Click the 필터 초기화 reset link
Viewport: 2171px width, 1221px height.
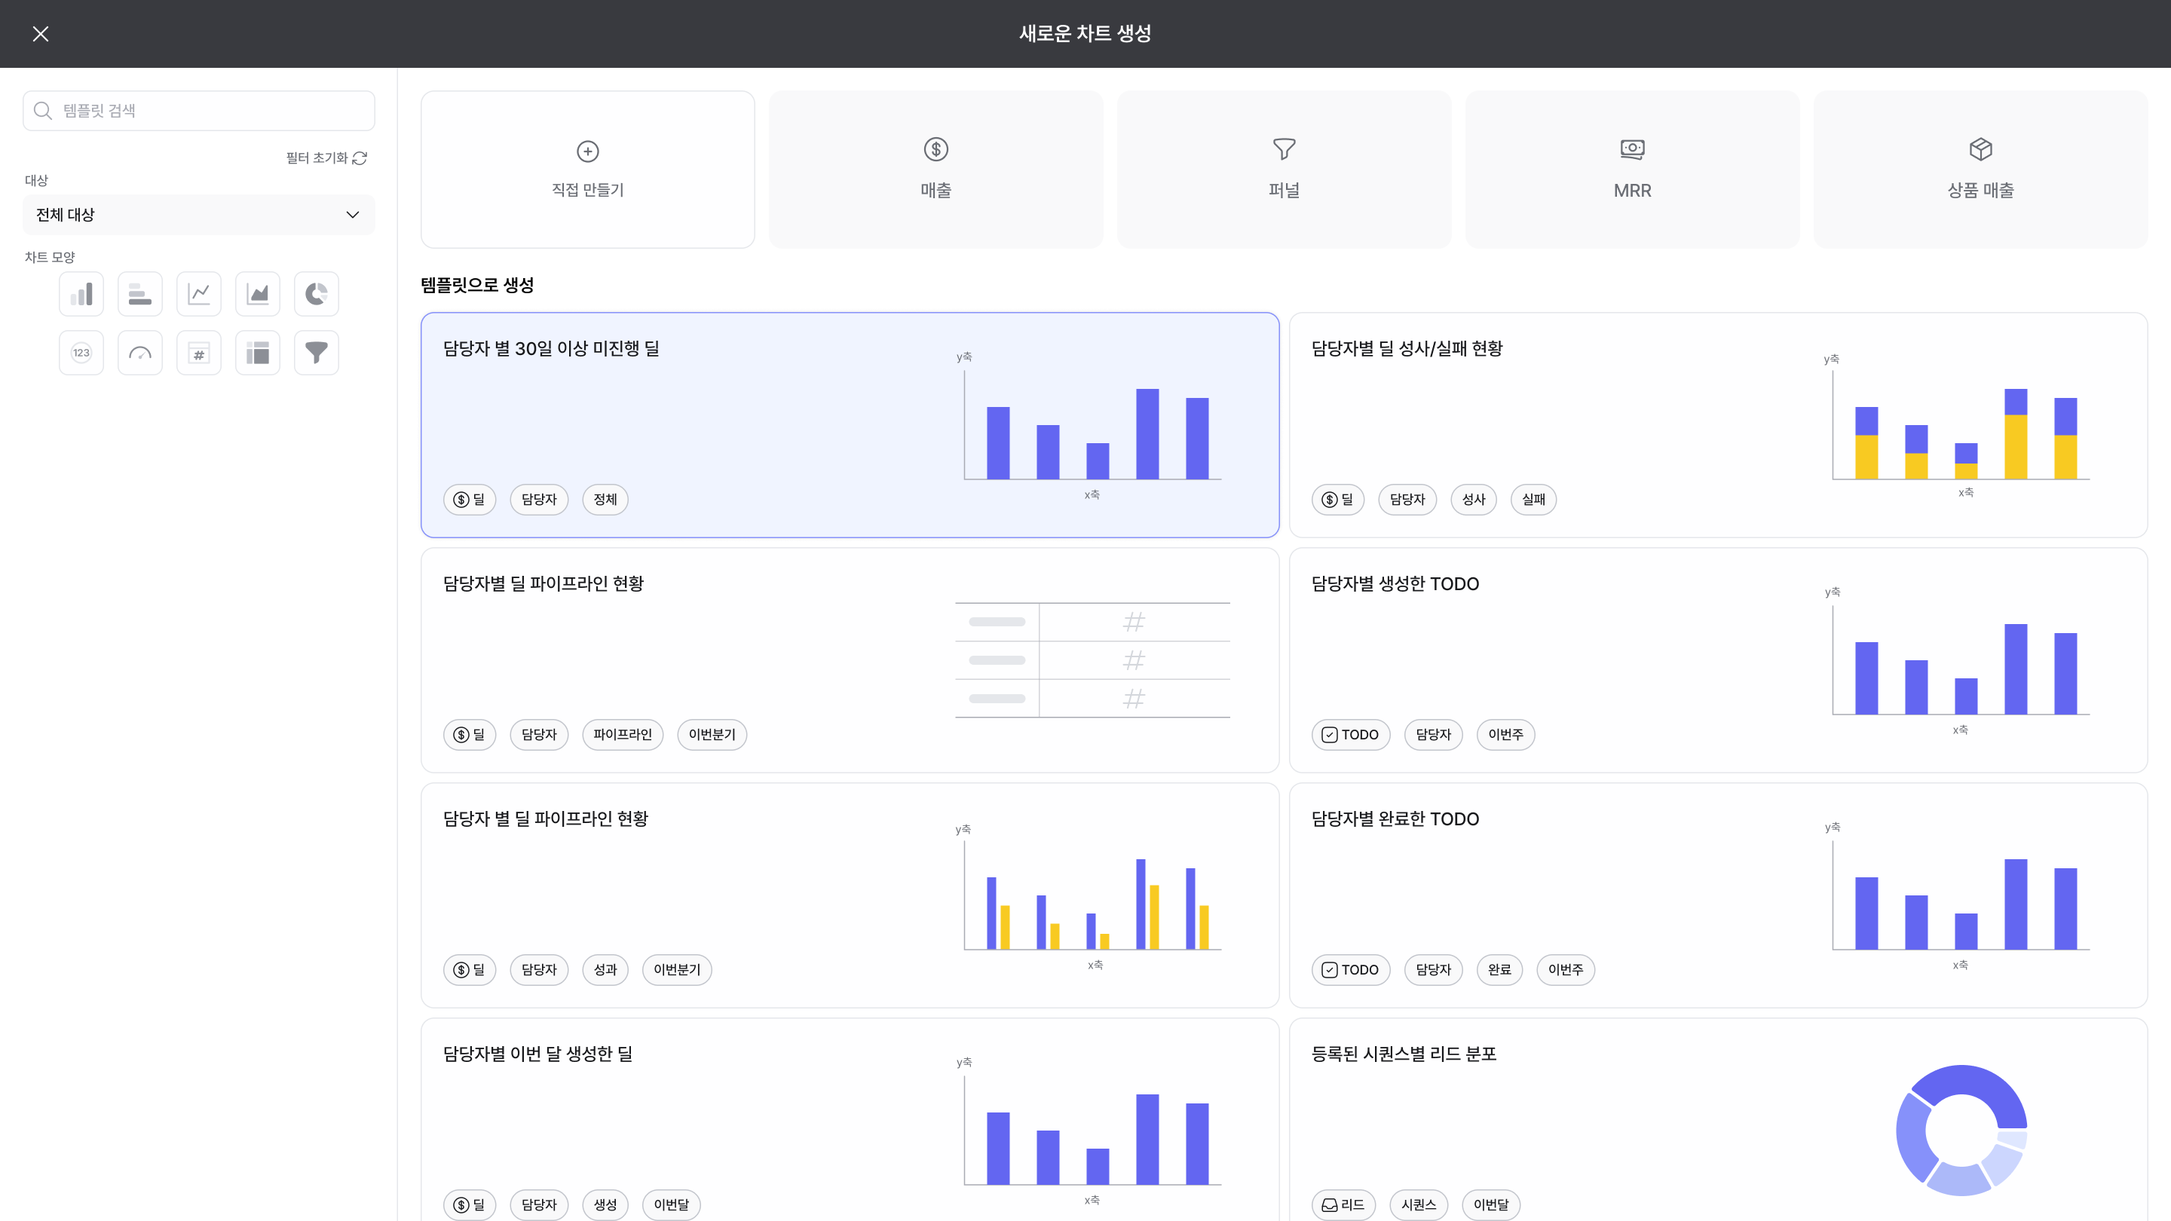pos(326,158)
